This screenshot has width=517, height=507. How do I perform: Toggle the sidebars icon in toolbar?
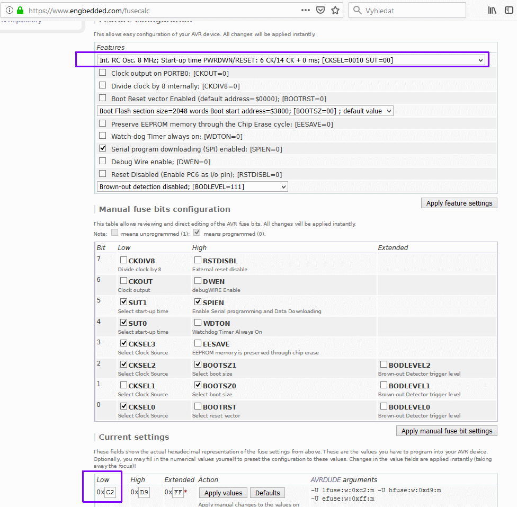click(x=509, y=10)
